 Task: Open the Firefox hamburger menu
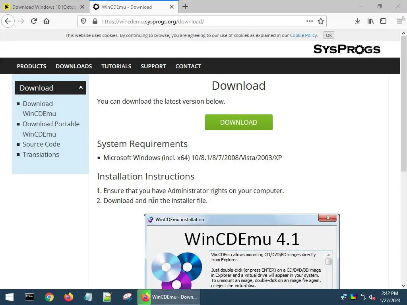tap(399, 21)
